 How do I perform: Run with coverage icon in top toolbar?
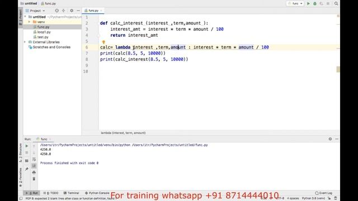click(321, 3)
